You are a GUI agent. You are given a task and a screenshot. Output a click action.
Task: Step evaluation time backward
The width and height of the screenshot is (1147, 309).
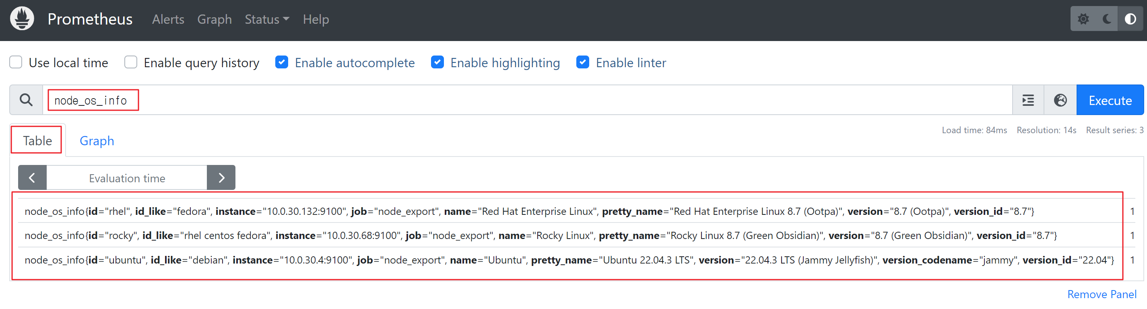32,178
